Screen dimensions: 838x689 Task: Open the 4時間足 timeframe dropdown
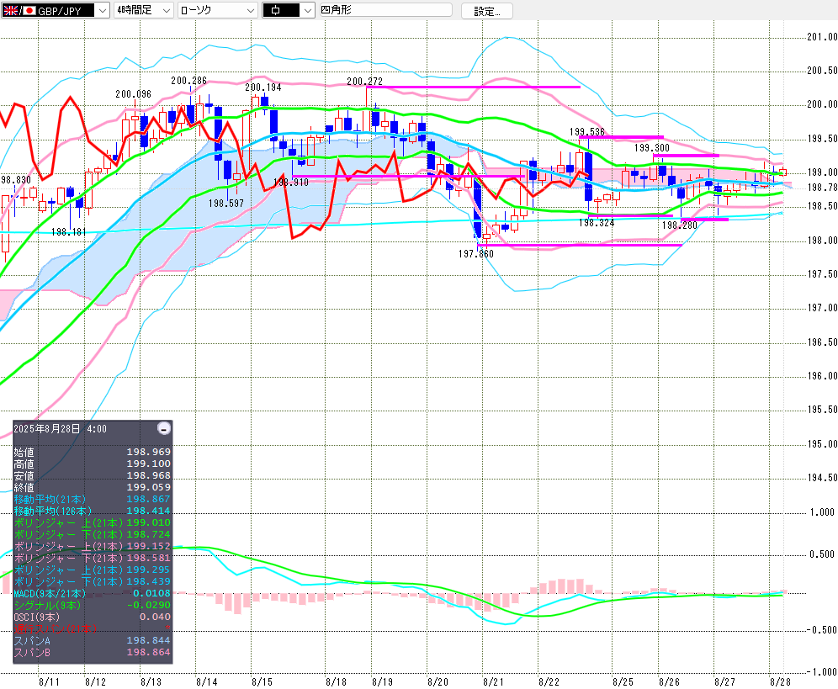[144, 10]
